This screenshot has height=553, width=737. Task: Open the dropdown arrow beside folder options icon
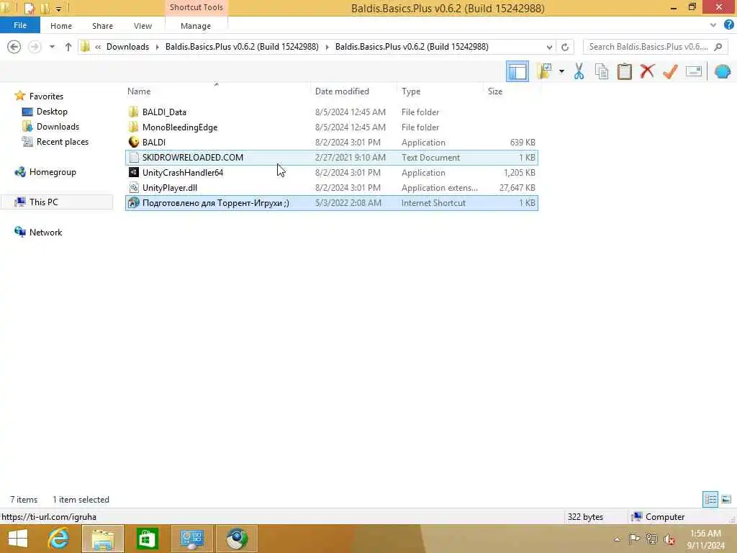pos(561,71)
